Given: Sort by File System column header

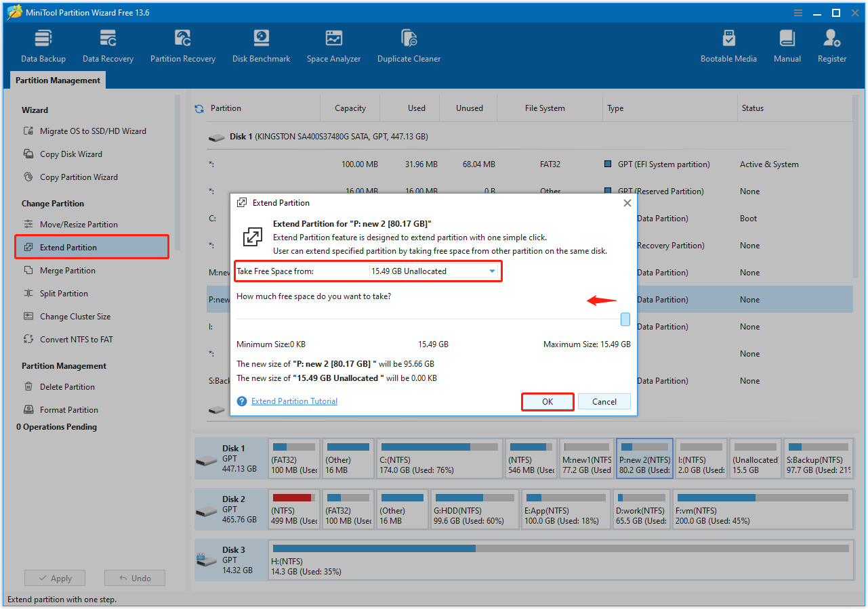Looking at the screenshot, I should tap(550, 108).
